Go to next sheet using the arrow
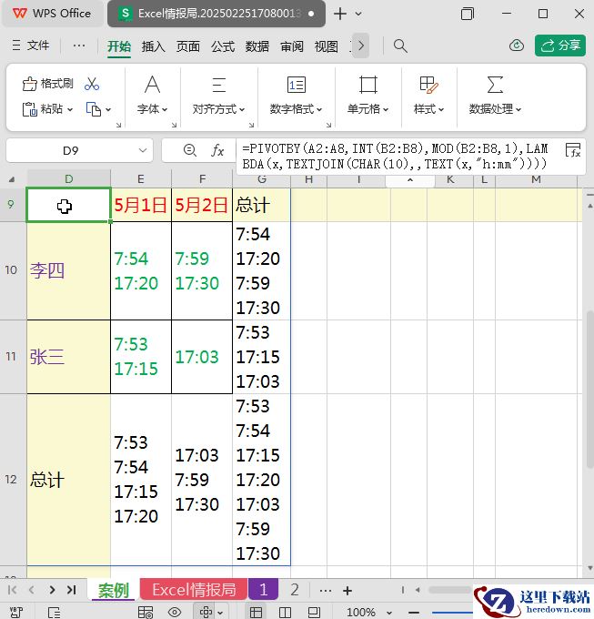 [x=52, y=590]
